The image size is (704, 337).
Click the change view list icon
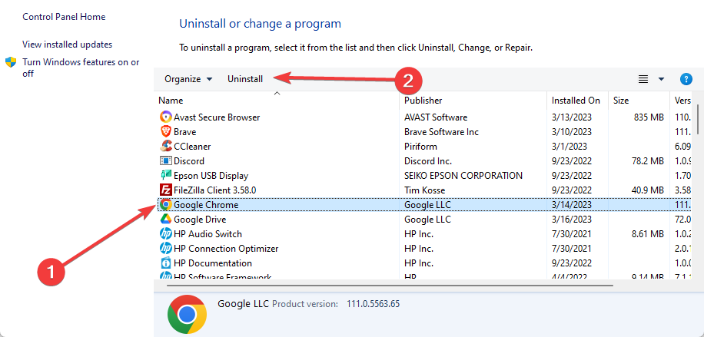pyautogui.click(x=643, y=79)
